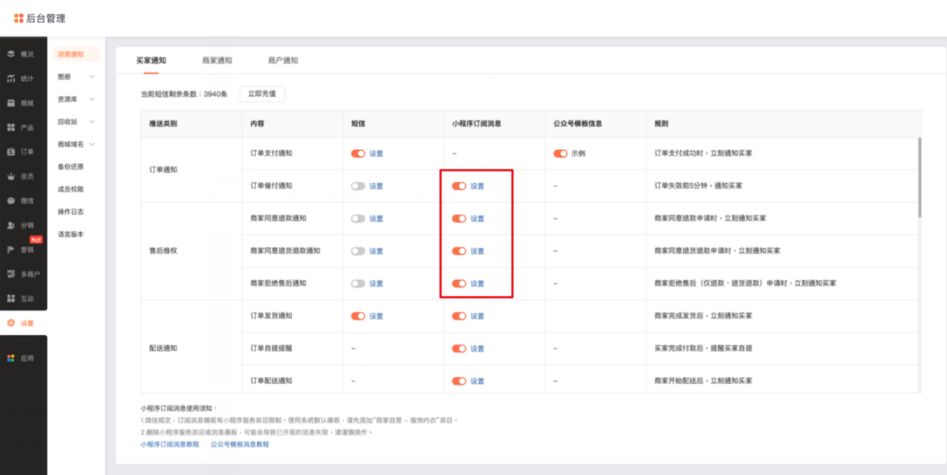Screen dimensions: 947x475
Task: Enable SMS toggle for 商家拒绝售后通知
Action: point(358,284)
